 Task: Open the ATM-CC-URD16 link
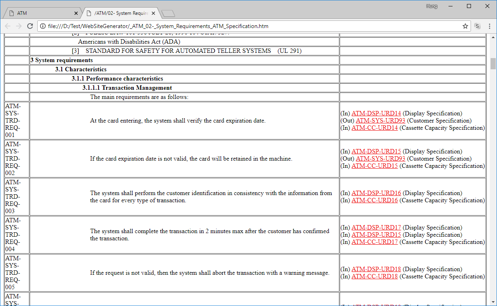(374, 200)
